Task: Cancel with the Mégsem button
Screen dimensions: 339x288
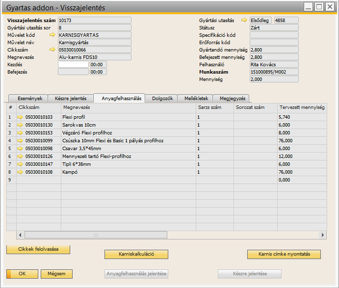Action: (56, 274)
